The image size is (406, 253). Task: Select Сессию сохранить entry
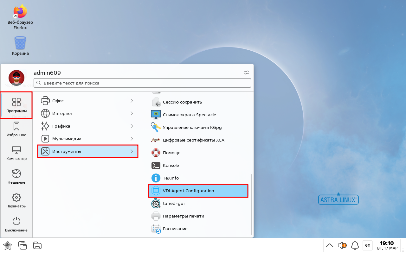[198, 102]
